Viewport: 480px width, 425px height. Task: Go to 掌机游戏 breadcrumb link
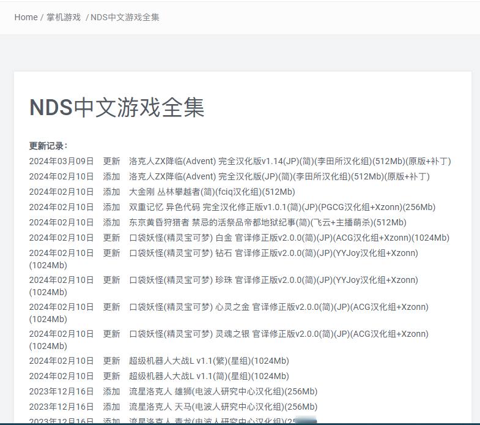(x=64, y=17)
